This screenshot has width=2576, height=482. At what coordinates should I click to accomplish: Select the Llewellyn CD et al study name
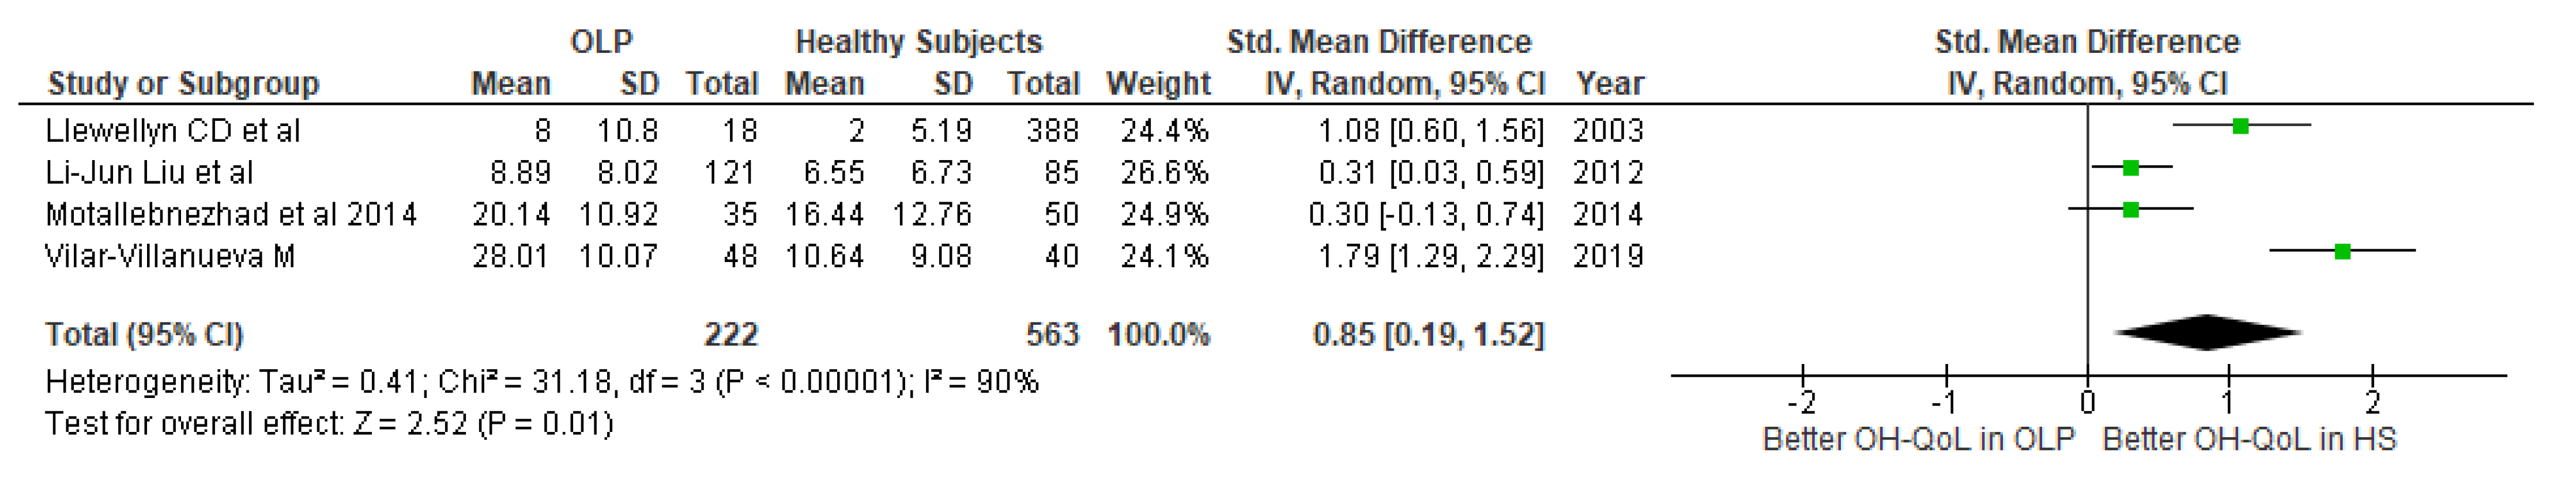[x=172, y=131]
